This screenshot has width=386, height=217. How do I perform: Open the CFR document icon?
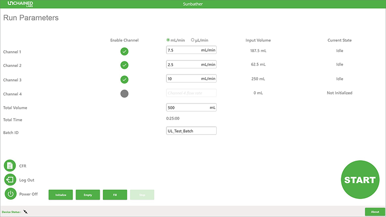pyautogui.click(x=10, y=165)
